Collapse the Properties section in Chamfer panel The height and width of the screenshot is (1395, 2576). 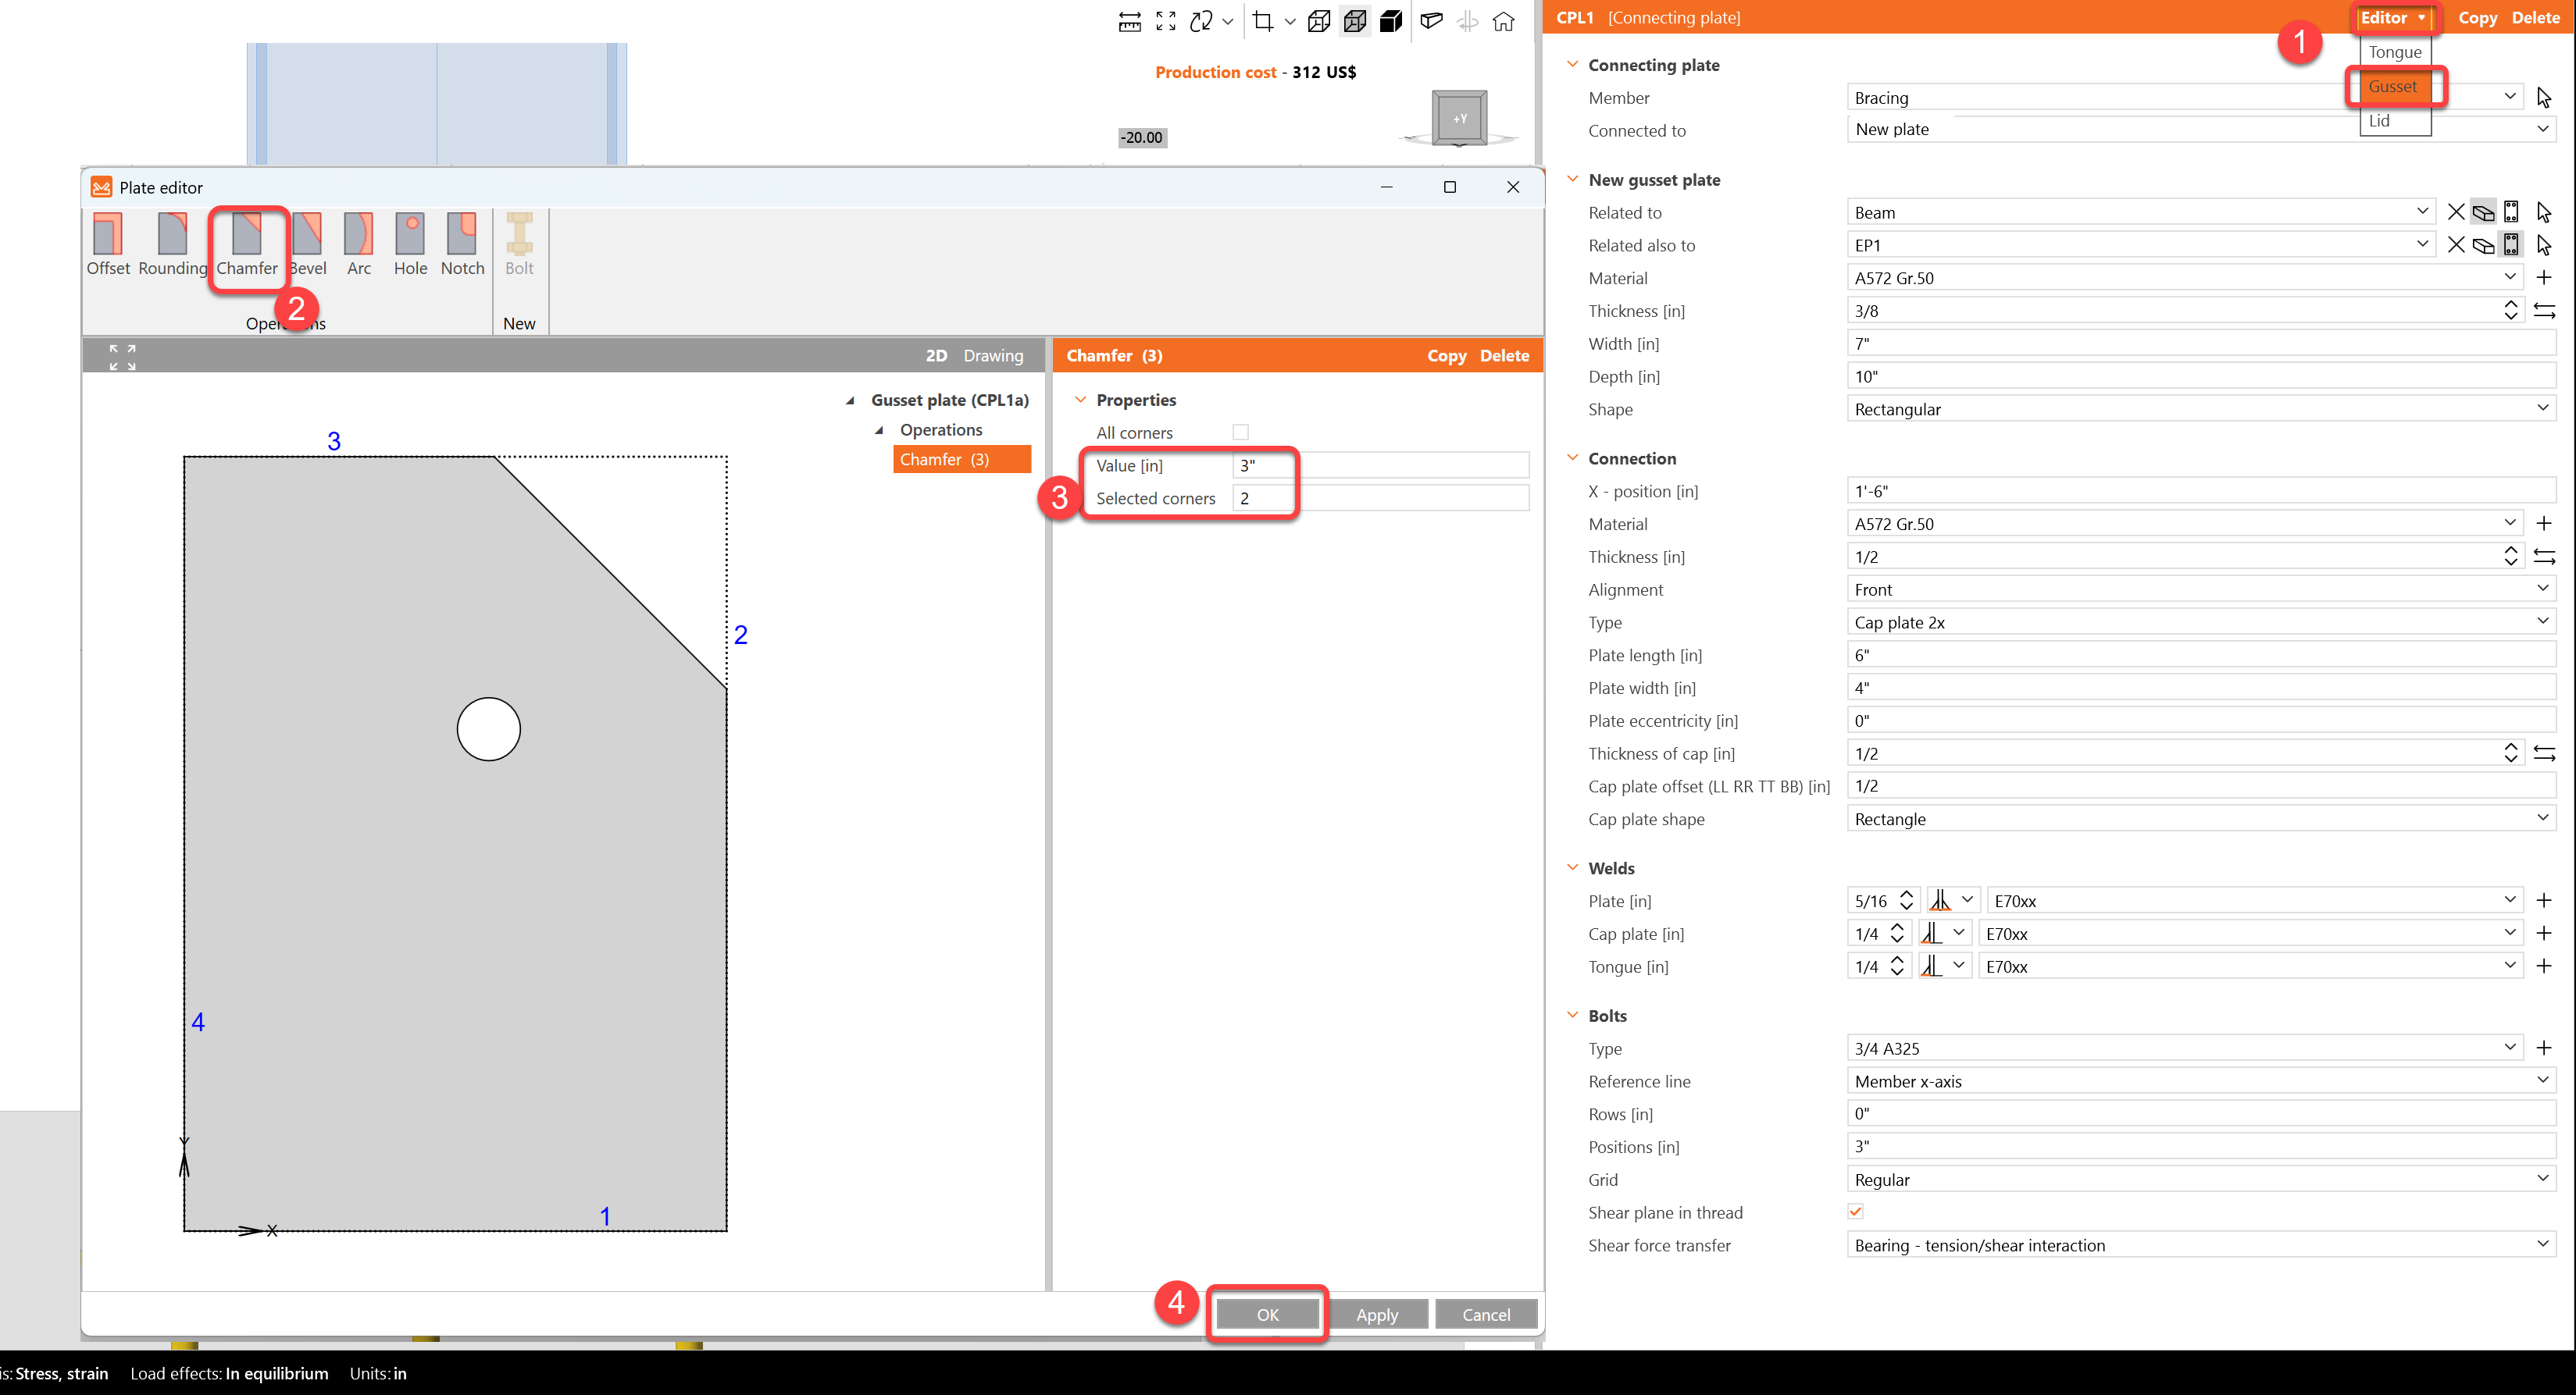tap(1081, 400)
